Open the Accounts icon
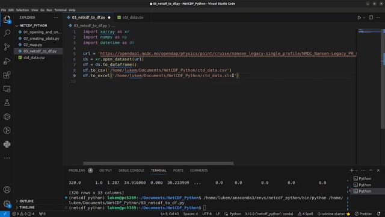The width and height of the screenshot is (385, 217). [x=7, y=190]
